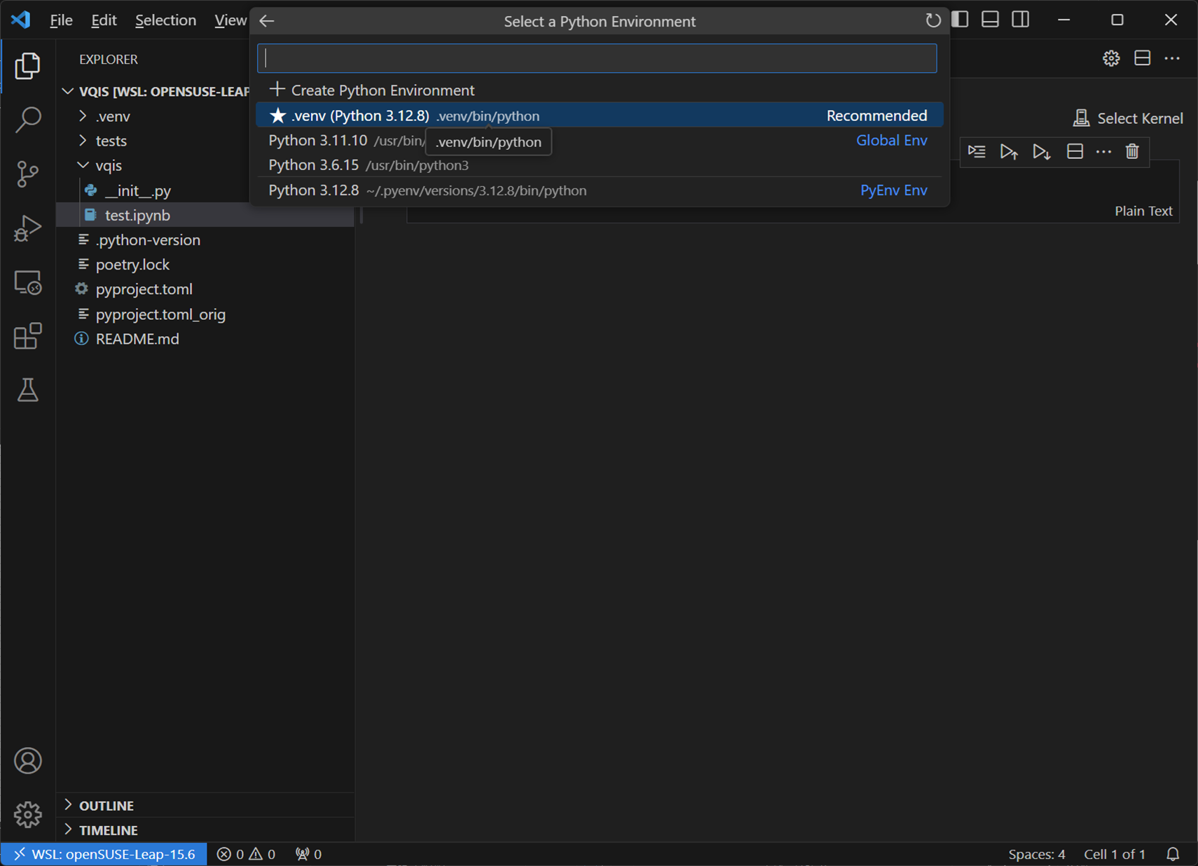Collapse the vqis folder
This screenshot has height=866, width=1198.
click(x=83, y=165)
